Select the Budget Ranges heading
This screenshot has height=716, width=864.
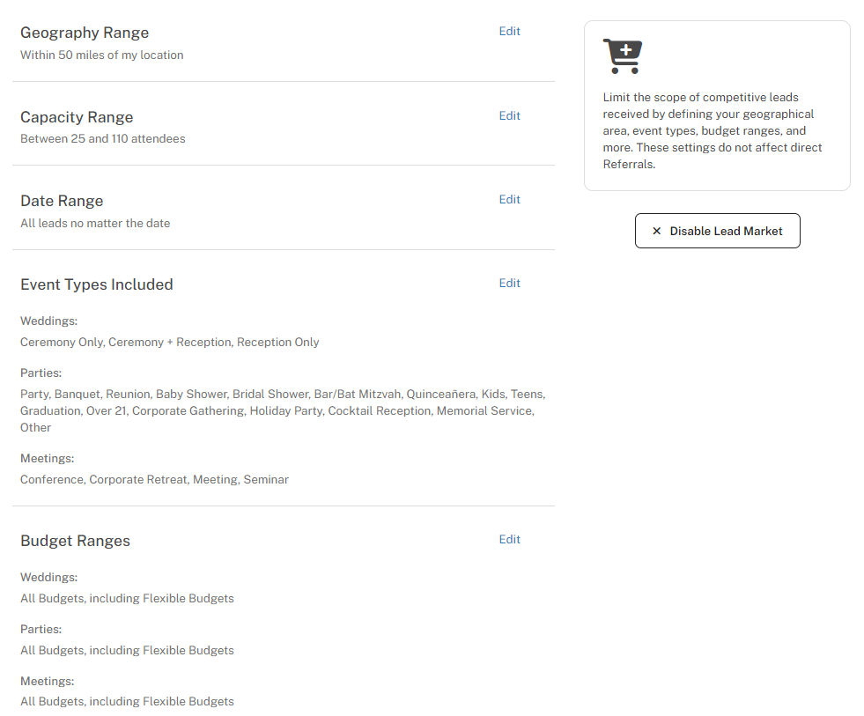[75, 542]
